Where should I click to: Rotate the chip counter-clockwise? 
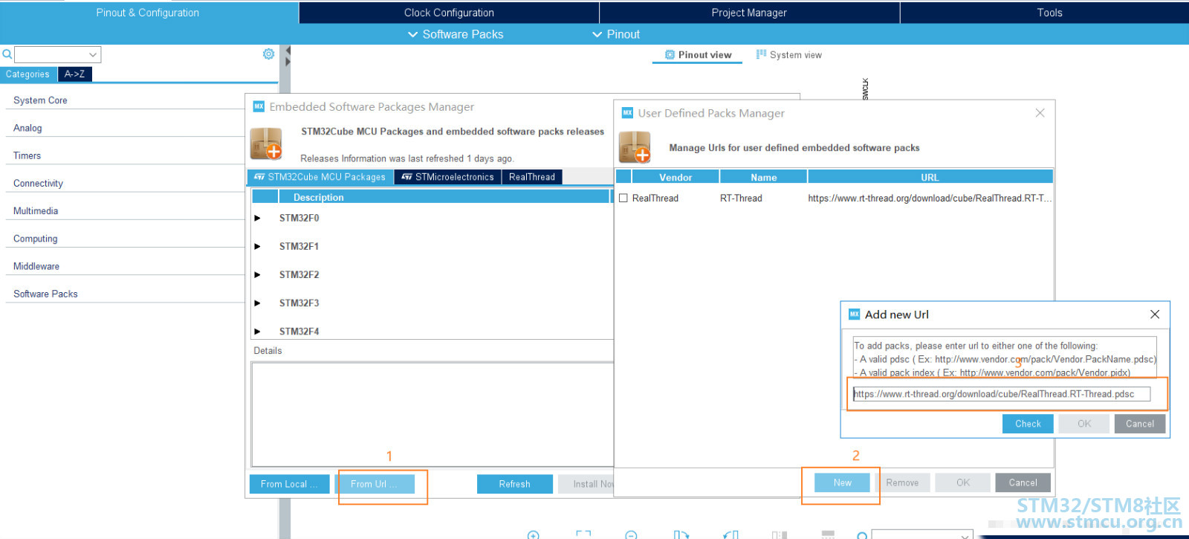pos(730,535)
